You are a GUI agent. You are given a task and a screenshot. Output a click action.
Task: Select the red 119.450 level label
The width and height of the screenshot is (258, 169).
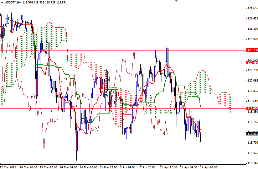[x=252, y=108]
